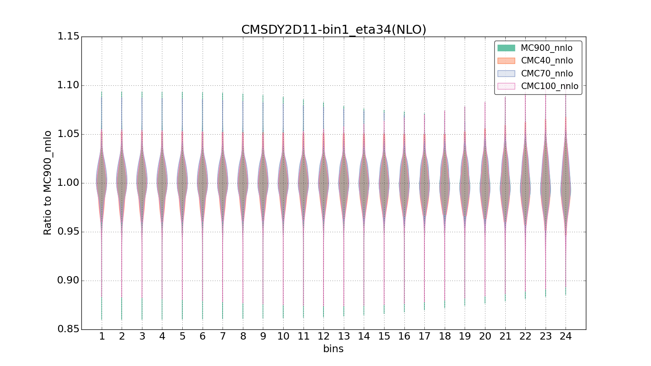Click the x-axis tick label 12
651x366 pixels.
(323, 336)
